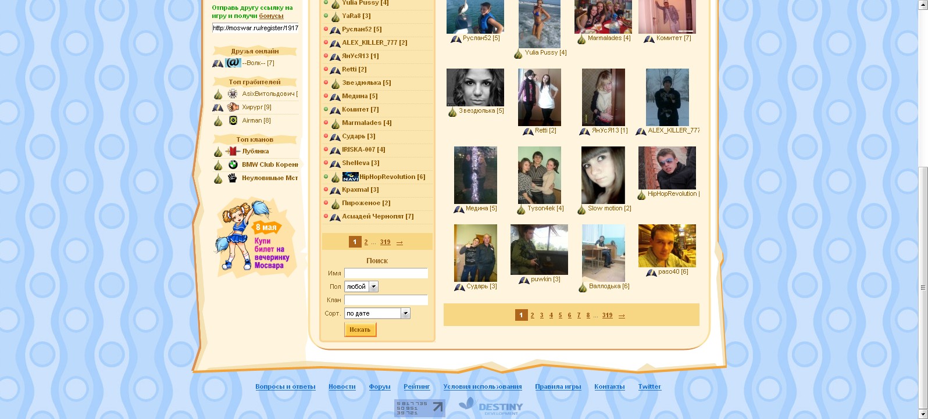Click the clan emblem beside Лубянка
The image size is (928, 419).
pos(233,151)
